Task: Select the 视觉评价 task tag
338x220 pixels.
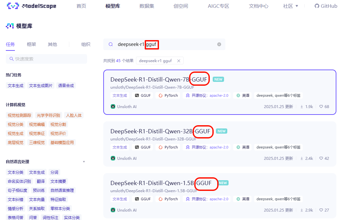Action: point(58,133)
